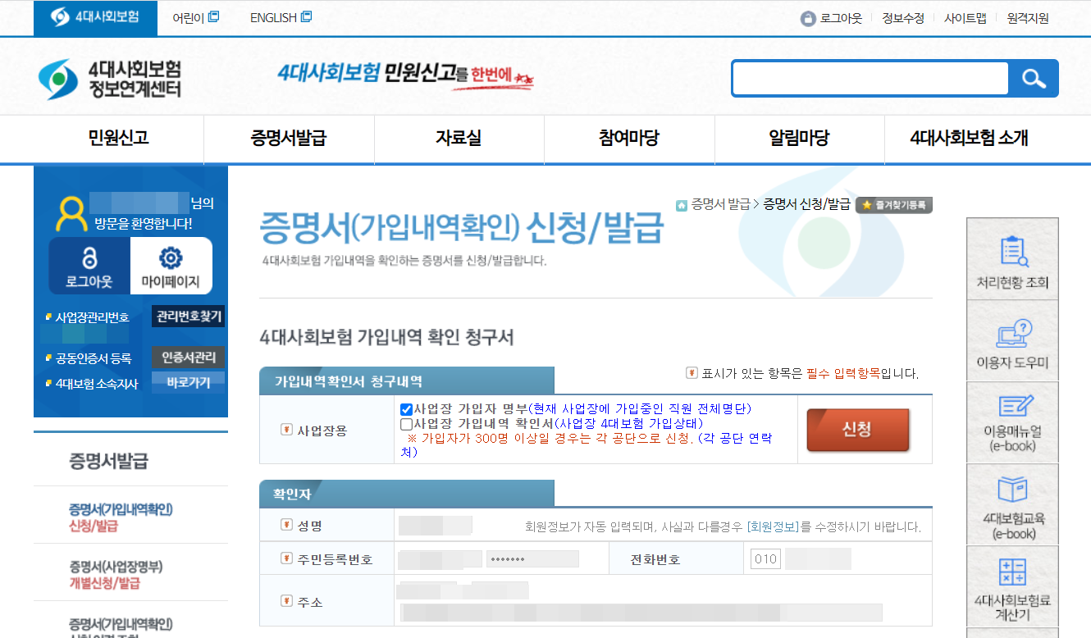
Task: Select 증명서(사업장명부) 개별신청/발급 in sidebar
Action: tap(116, 575)
